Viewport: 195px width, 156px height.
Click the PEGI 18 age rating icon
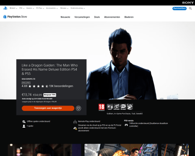(101, 107)
